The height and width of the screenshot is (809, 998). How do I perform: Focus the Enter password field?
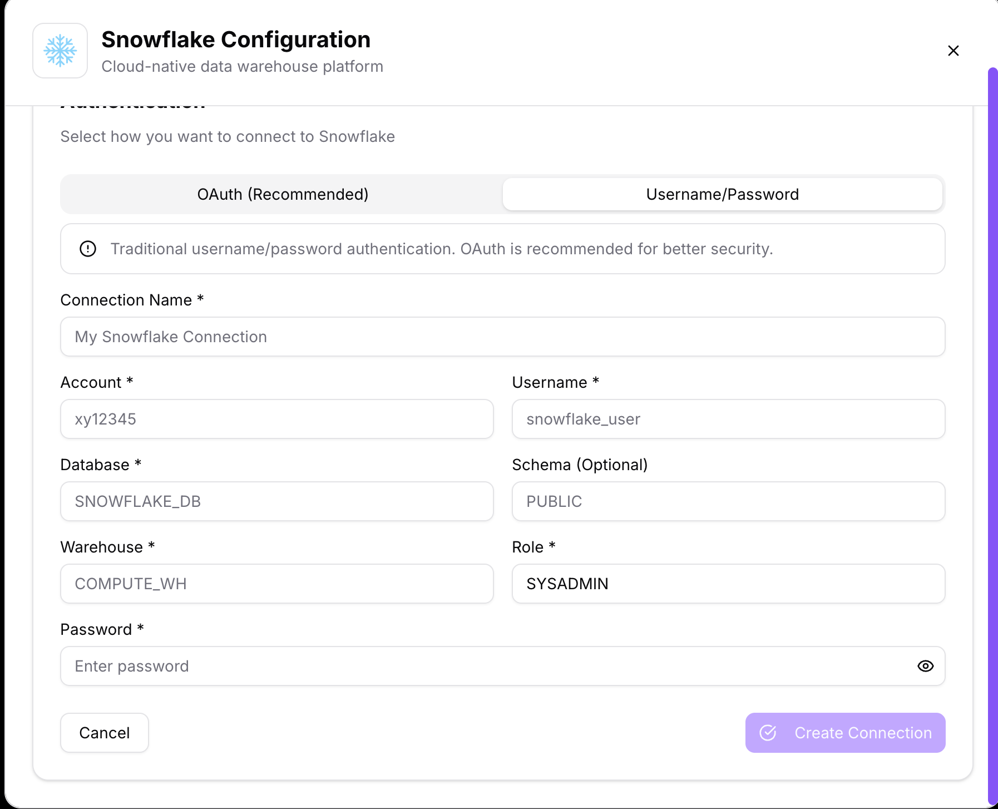point(490,666)
